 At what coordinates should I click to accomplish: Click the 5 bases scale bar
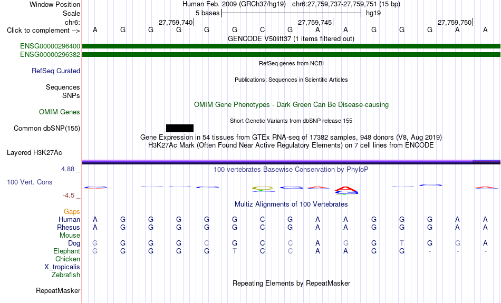click(x=292, y=13)
